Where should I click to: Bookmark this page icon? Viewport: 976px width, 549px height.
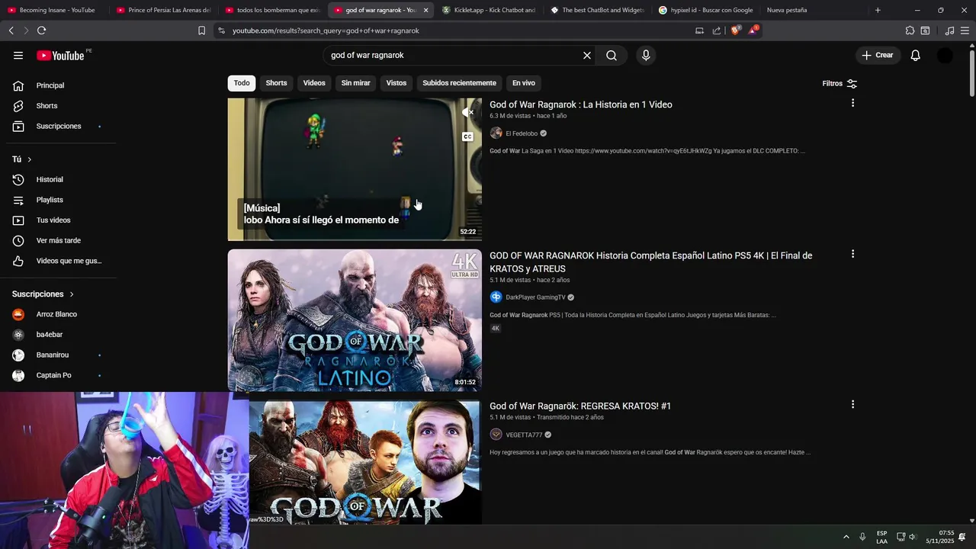[x=201, y=30]
